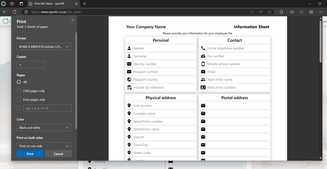This screenshot has height=169, width=327.
Task: Click the Postal address section header
Action: coord(235,98)
